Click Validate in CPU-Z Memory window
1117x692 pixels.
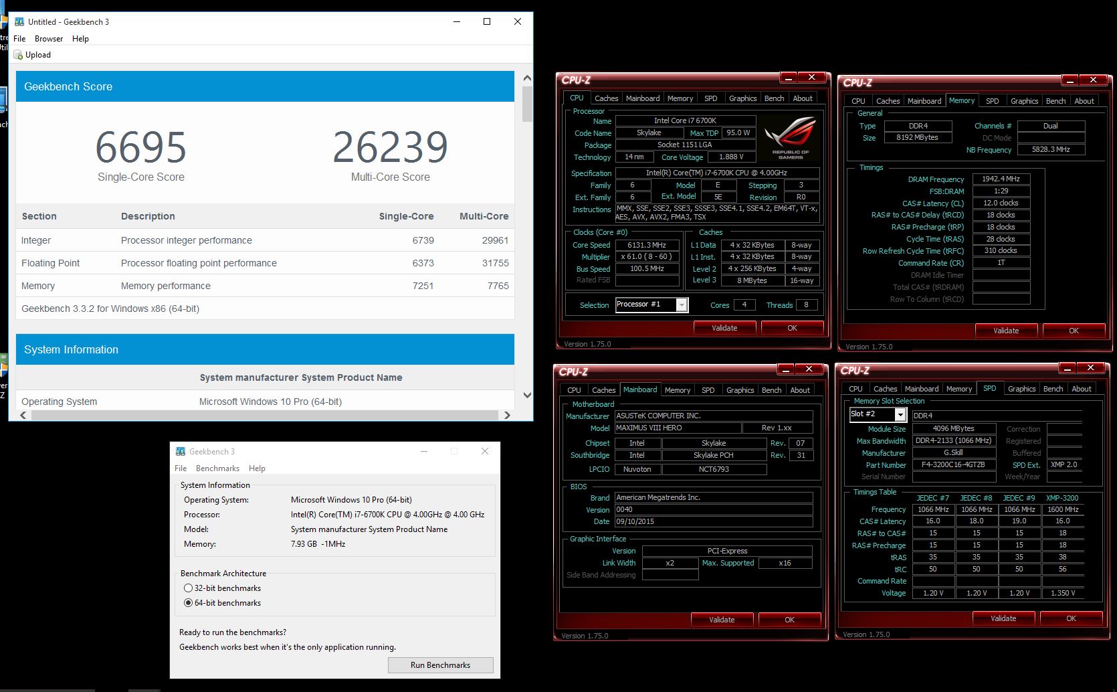[x=1006, y=331]
